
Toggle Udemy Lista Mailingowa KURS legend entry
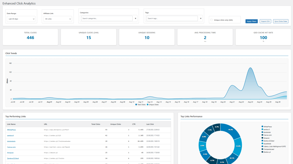(262, 146)
